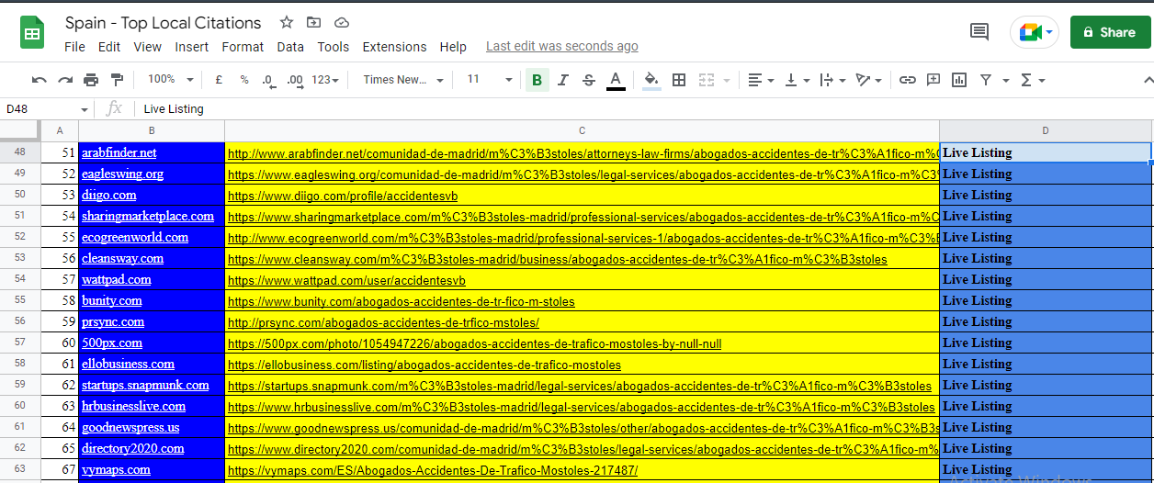Toggle Italic formatting
Viewport: 1154px width, 483px height.
click(x=563, y=80)
